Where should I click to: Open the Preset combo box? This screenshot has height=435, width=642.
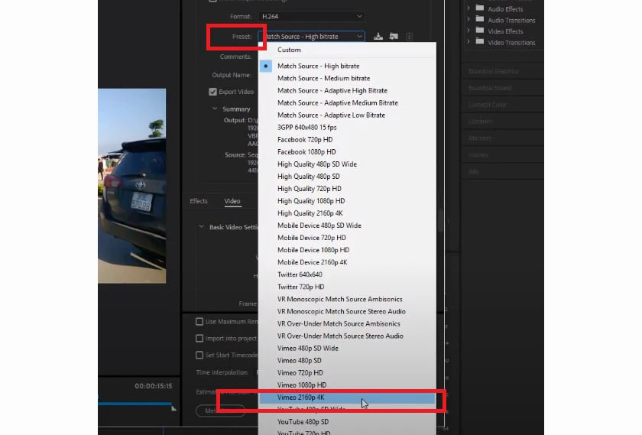(x=312, y=37)
